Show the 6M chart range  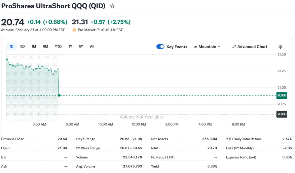[x=46, y=46]
